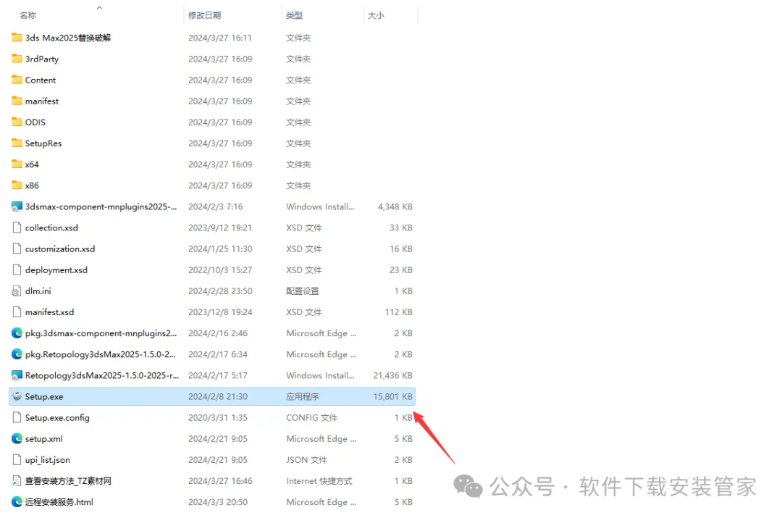Select the upi_list.json file icon
782x518 pixels.
point(17,459)
